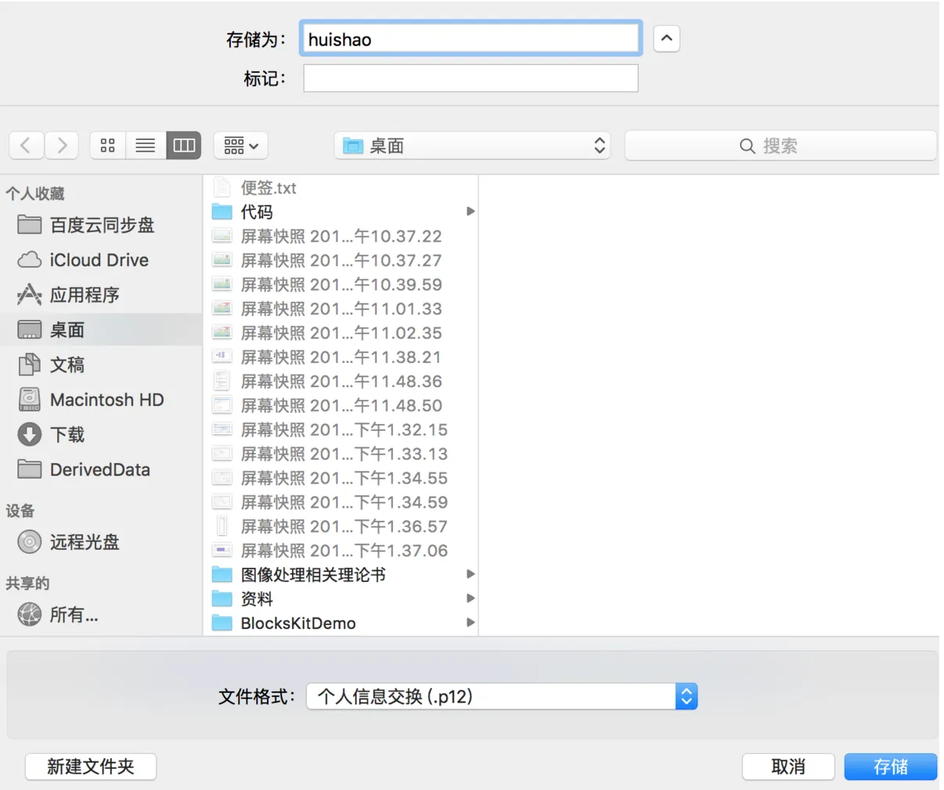Click the 取消 button
The height and width of the screenshot is (790, 944).
(x=787, y=767)
